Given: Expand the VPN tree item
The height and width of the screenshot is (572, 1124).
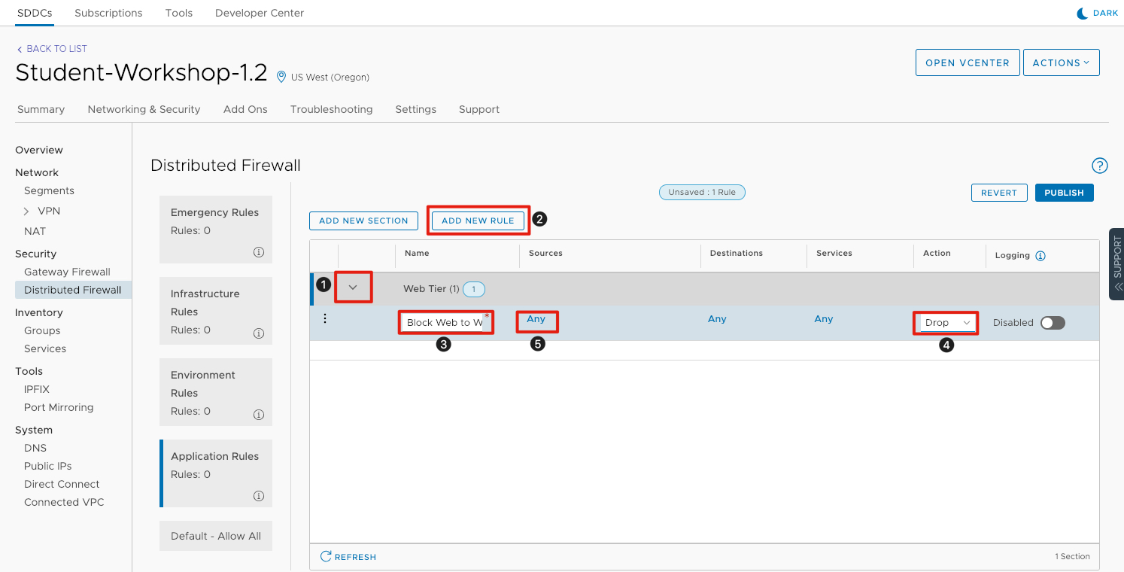Looking at the screenshot, I should [27, 211].
